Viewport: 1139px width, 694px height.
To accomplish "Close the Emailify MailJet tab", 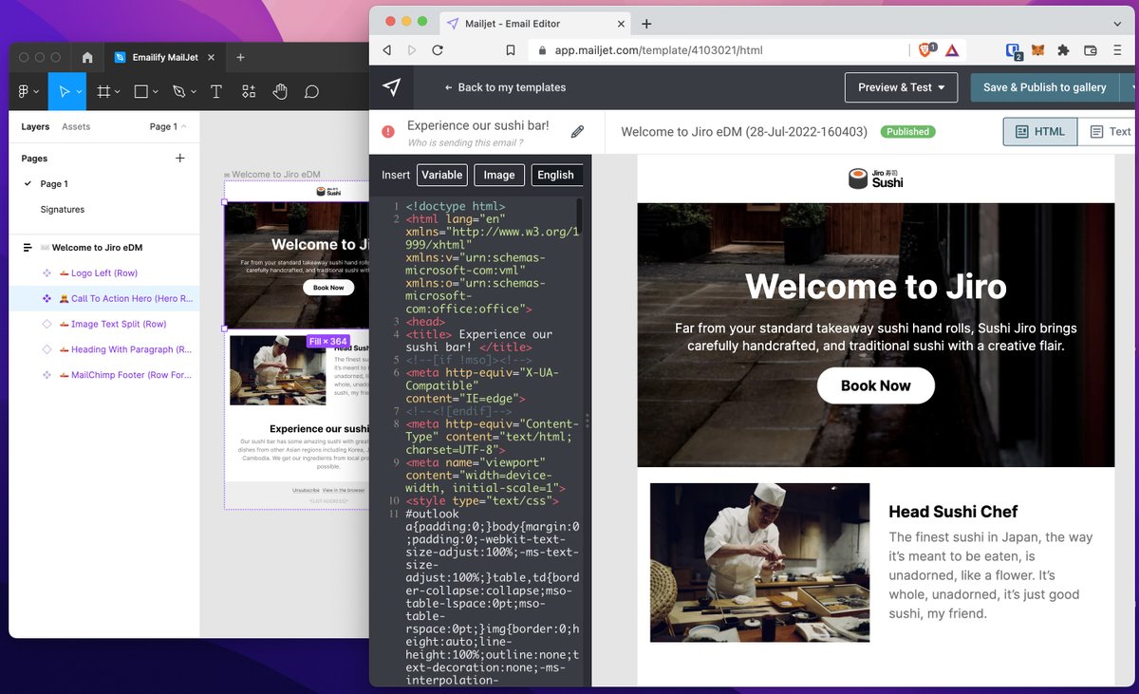I will 210,57.
